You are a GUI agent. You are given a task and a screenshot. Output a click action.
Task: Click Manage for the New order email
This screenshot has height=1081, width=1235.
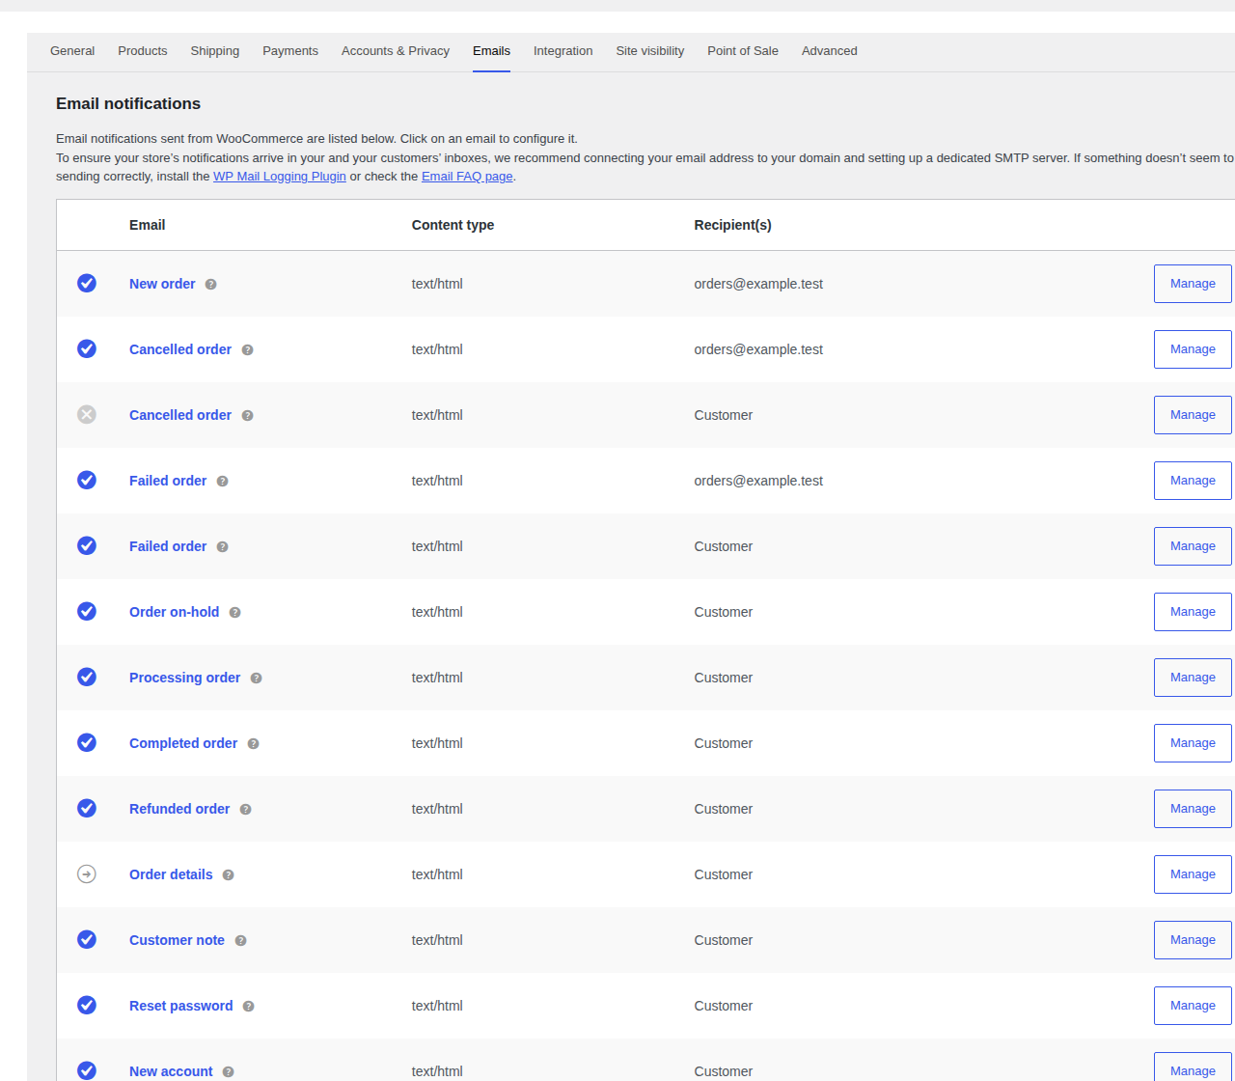point(1193,284)
